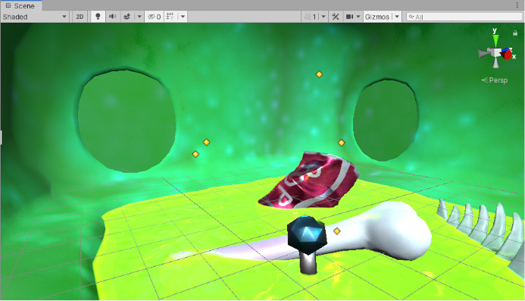This screenshot has height=301, width=525.
Task: Click the upper of the paired yellow diamonds
Action: (206, 142)
